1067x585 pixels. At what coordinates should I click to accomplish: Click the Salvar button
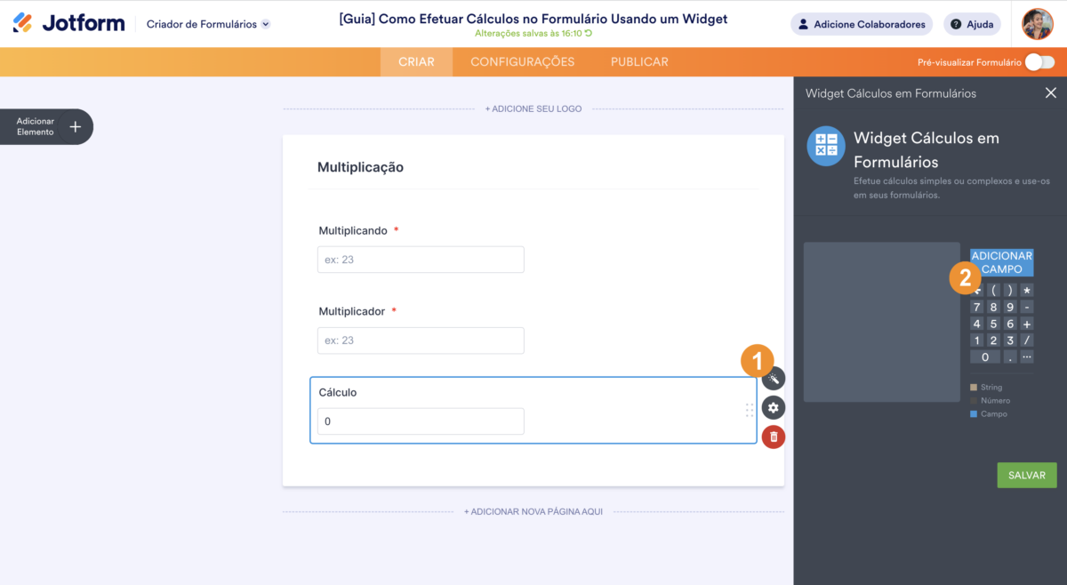click(x=1027, y=476)
